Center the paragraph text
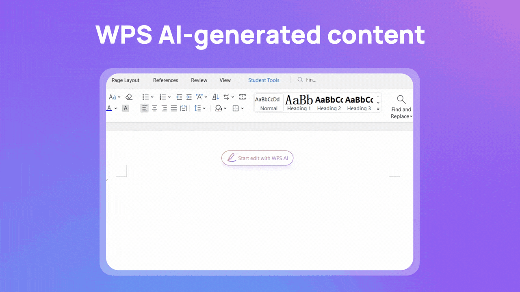Screen dimensions: 520x292 coord(154,108)
